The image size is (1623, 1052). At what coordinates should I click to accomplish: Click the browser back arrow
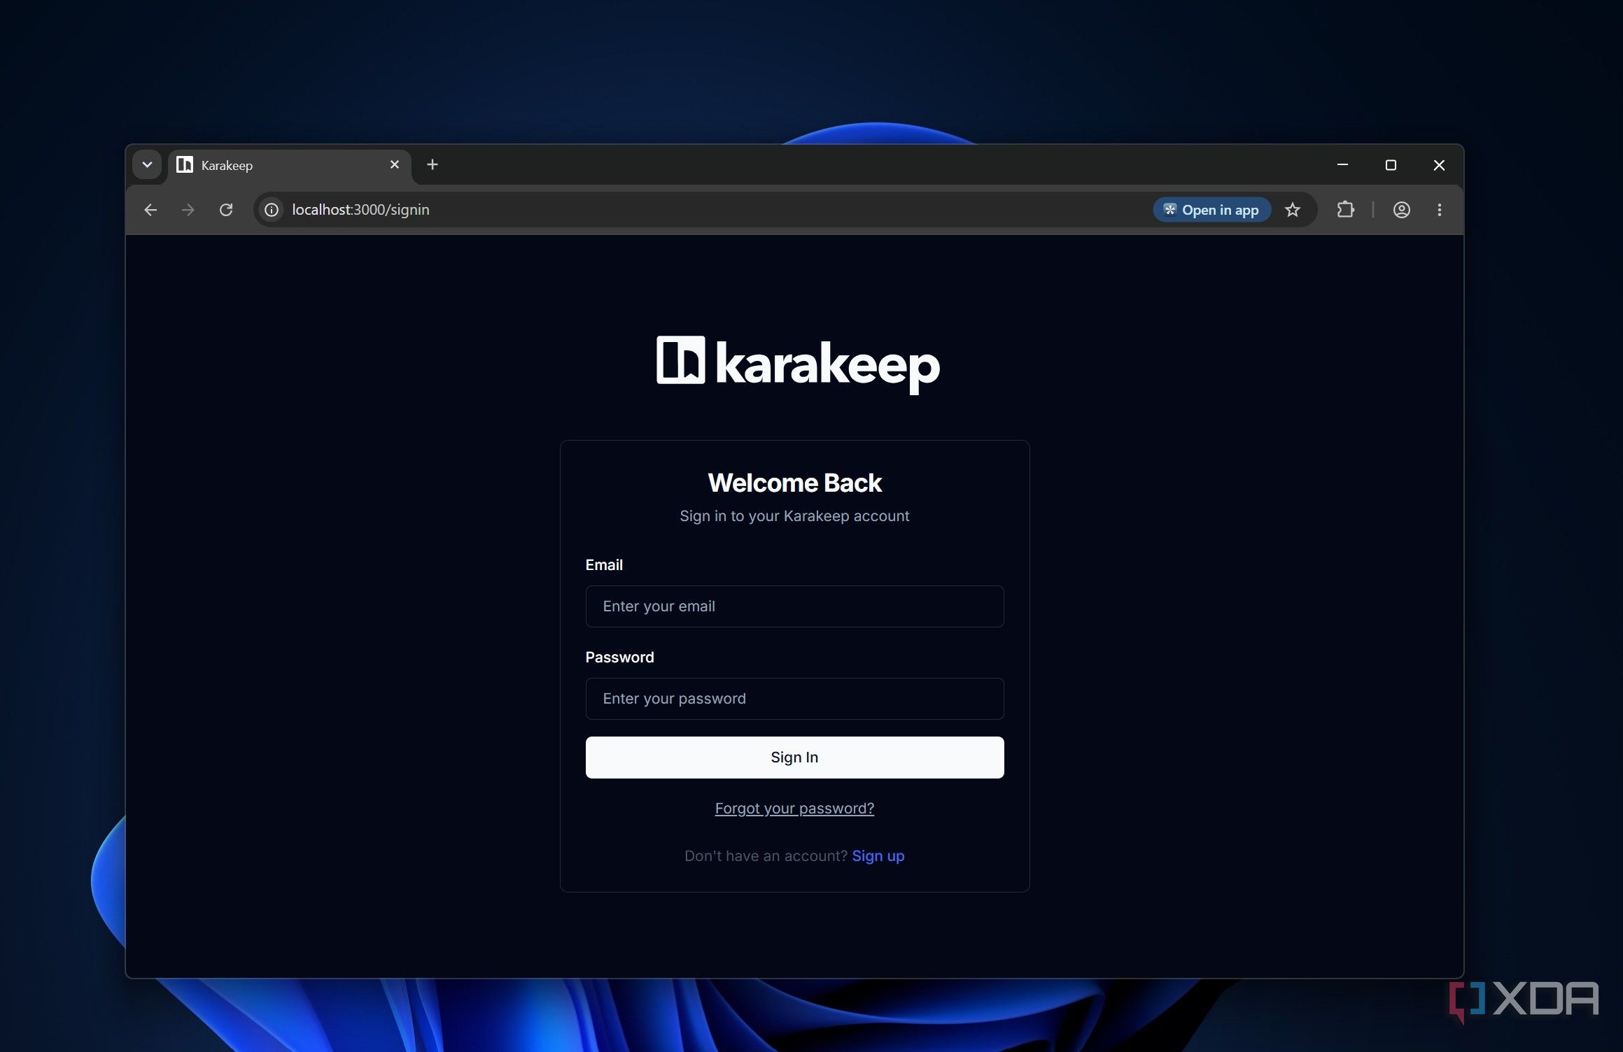coord(150,210)
